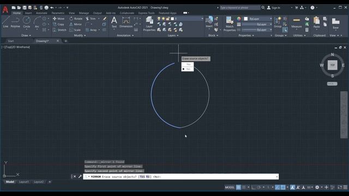This screenshot has width=349, height=196.
Task: Expand the Block panel
Action: pyautogui.click(x=213, y=35)
